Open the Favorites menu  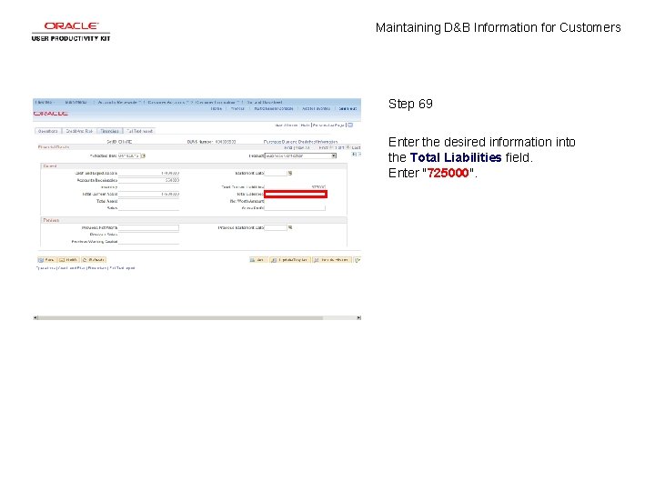tap(44, 102)
